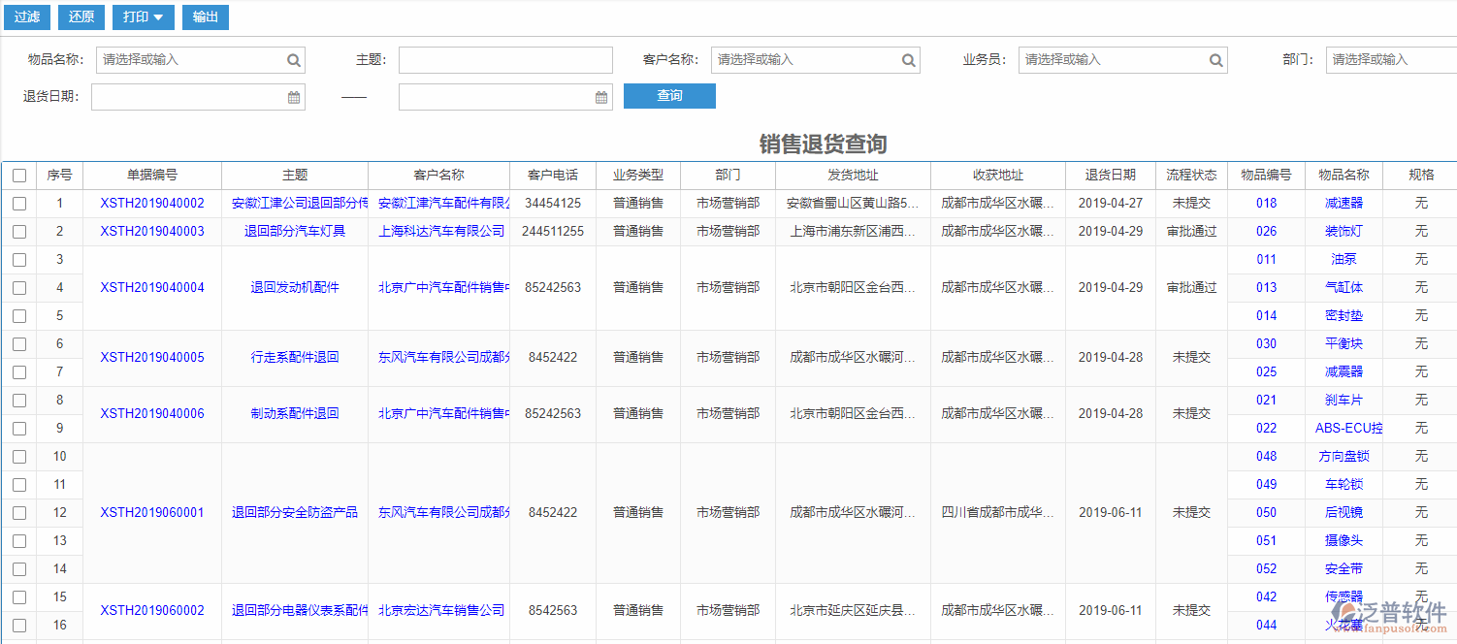Open the 退货日期 start date calendar icon

point(292,96)
